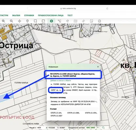Select the zoom out magnifier tool
Screen dimensions: 136x130
tap(11, 21)
